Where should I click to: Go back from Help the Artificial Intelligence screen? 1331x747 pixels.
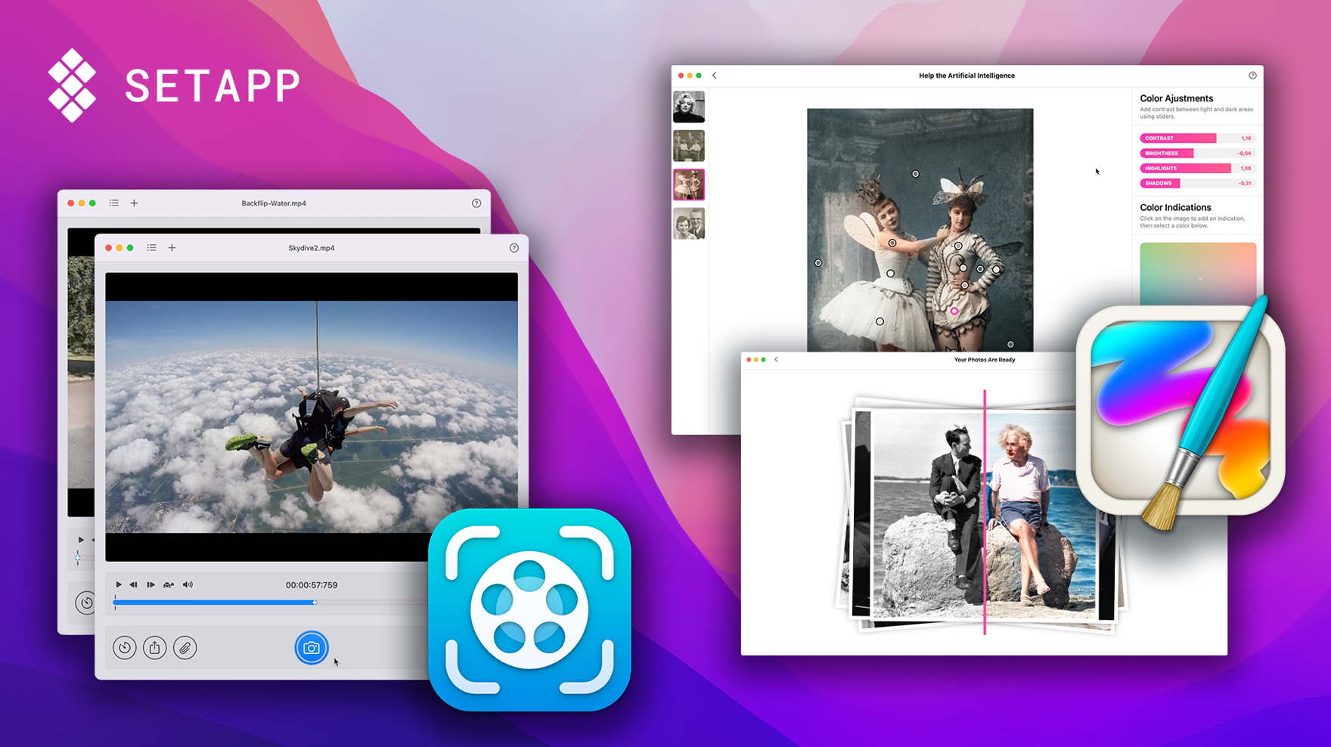tap(715, 76)
